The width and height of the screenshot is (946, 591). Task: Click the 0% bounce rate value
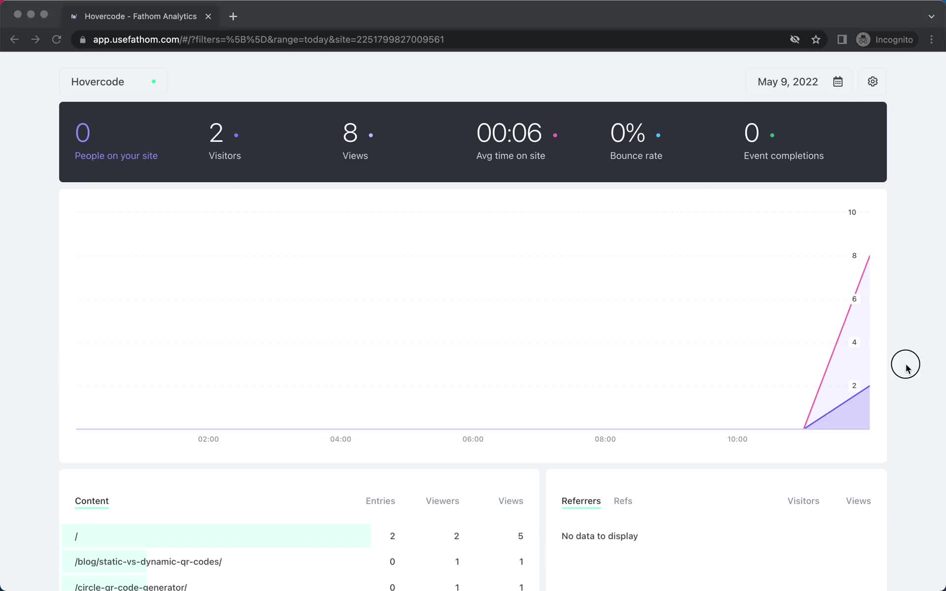click(628, 133)
